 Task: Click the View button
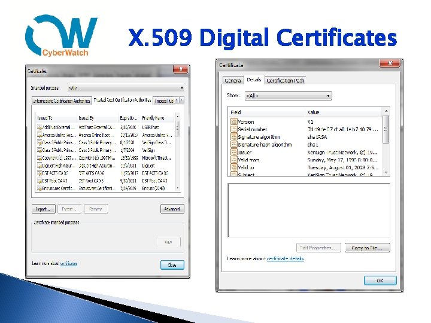click(x=168, y=242)
